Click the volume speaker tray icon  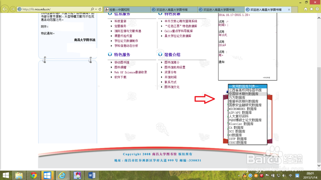284,176
